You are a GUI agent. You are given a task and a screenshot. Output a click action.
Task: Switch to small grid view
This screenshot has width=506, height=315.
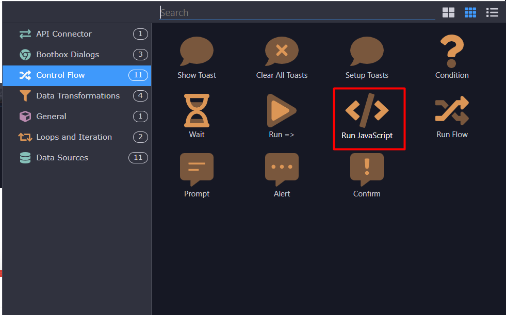point(470,12)
